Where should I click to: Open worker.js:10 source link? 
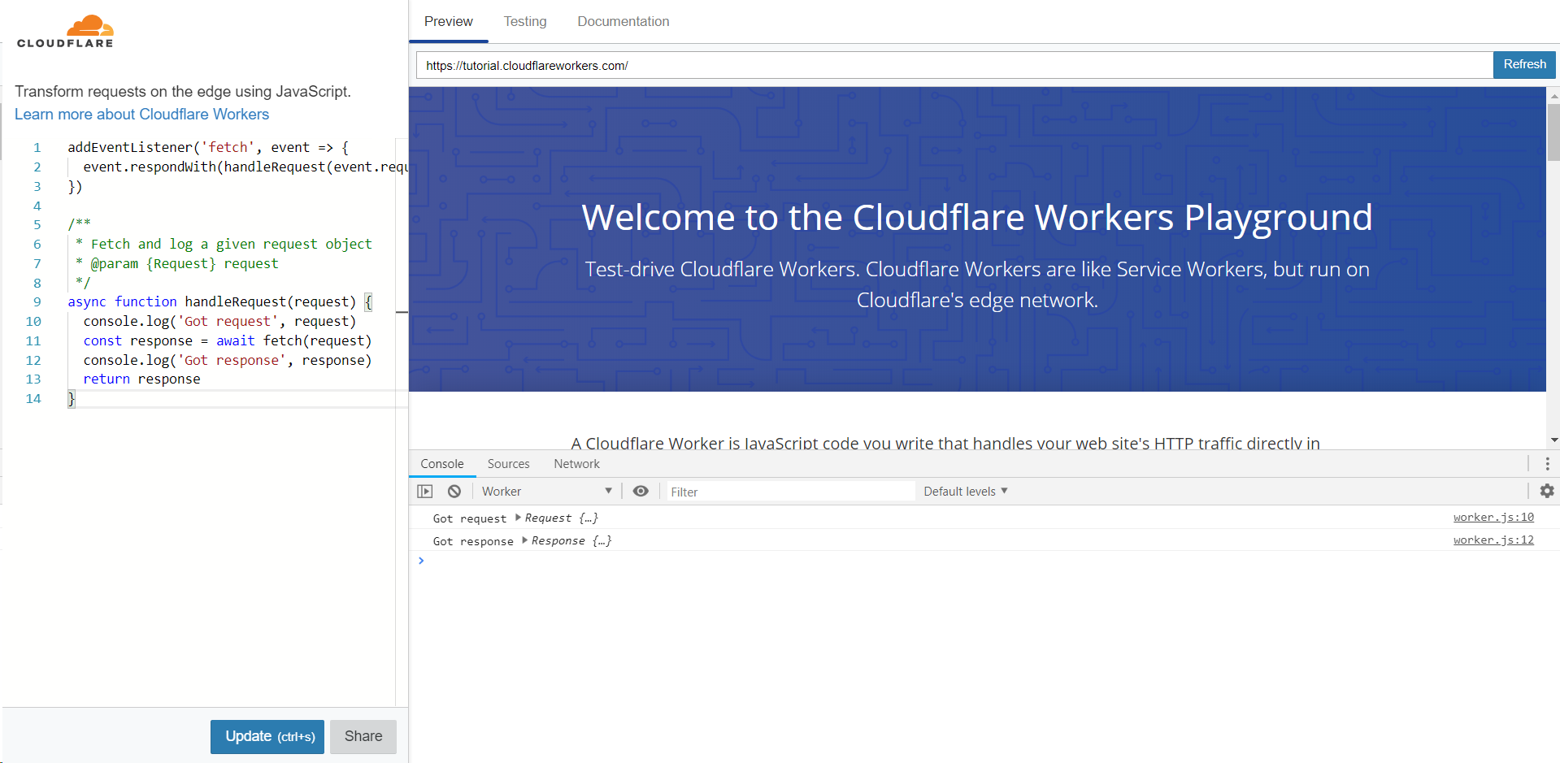(1493, 517)
